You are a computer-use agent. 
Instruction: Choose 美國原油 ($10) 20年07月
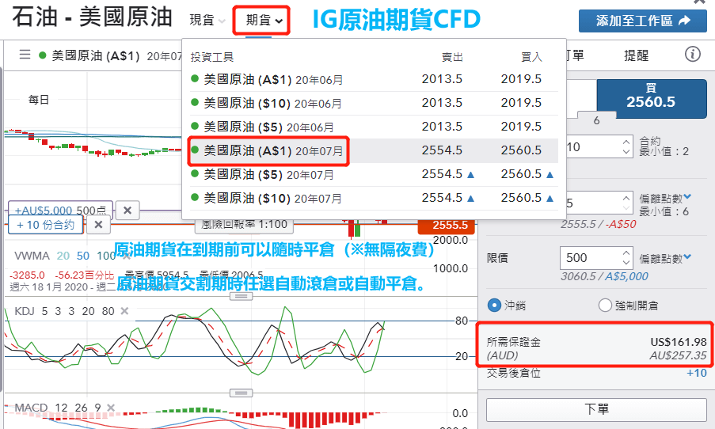click(x=374, y=198)
